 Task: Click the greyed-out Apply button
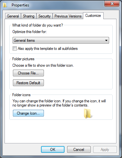105,150
